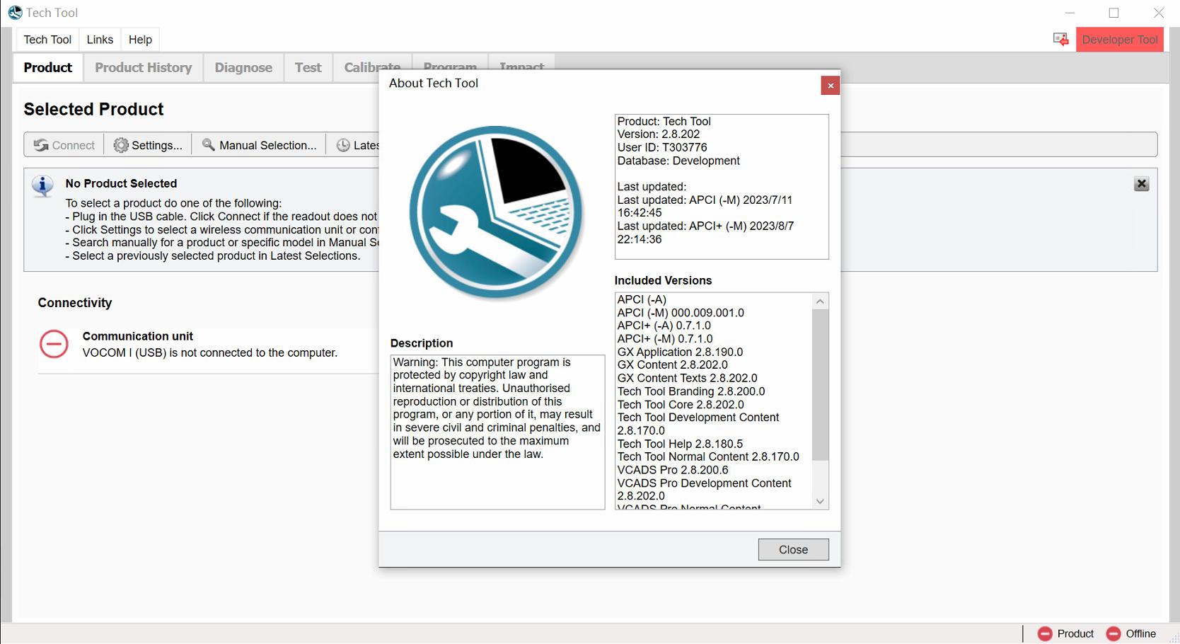Switch to the Diagnose tab
This screenshot has width=1180, height=644.
243,67
